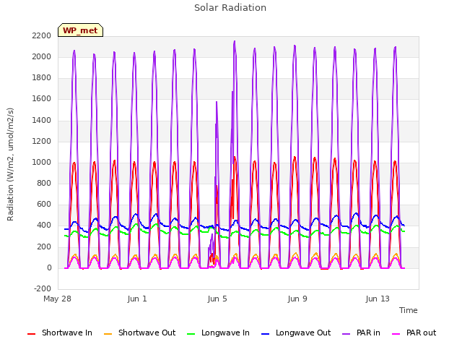This screenshot has height=347, width=462.
Task: Click the 2200 y-axis tick label
Action: coord(42,35)
